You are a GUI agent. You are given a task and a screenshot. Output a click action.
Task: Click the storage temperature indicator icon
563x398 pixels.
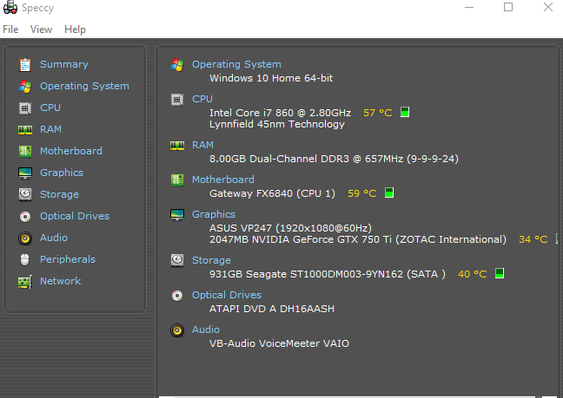pos(500,274)
